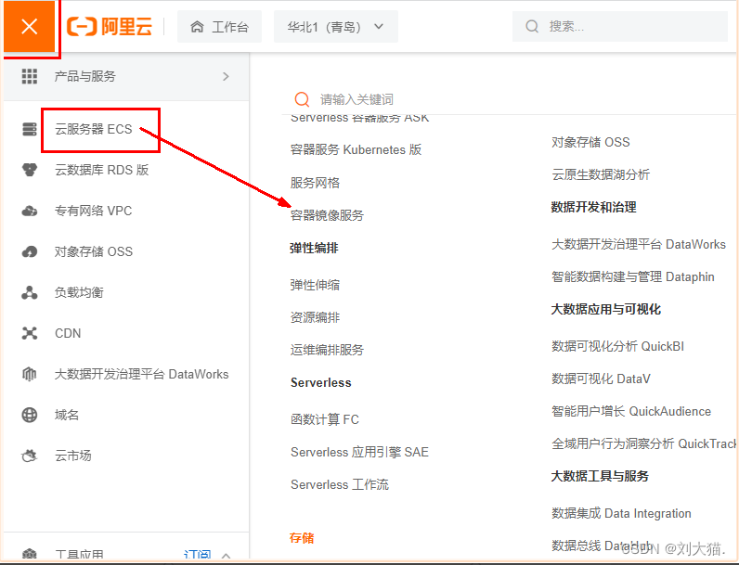This screenshot has width=739, height=565.
Task: Click the 大数据应用与可视化 heading
Action: (606, 309)
